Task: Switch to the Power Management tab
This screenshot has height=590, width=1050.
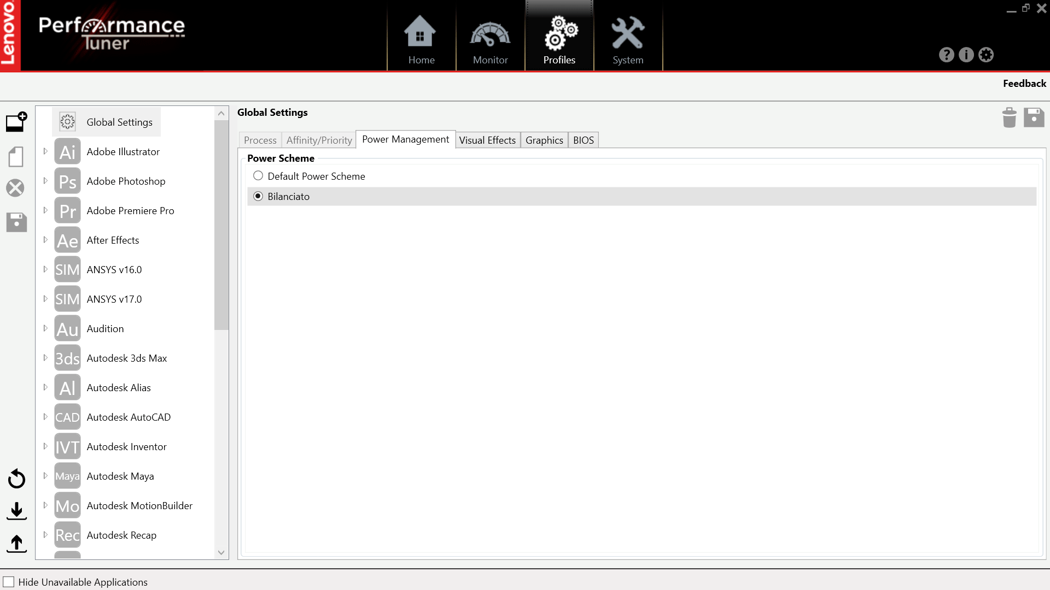Action: (x=406, y=139)
